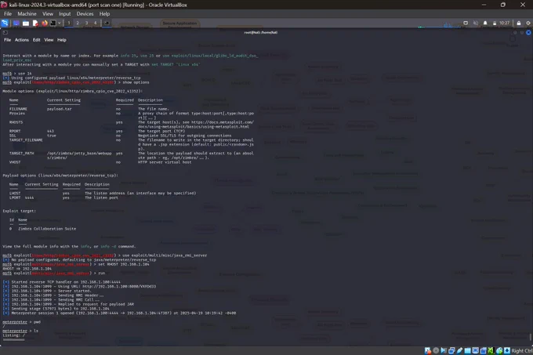Open terminal emulator launcher in panel
This screenshot has width=533, height=355.
coord(53,23)
